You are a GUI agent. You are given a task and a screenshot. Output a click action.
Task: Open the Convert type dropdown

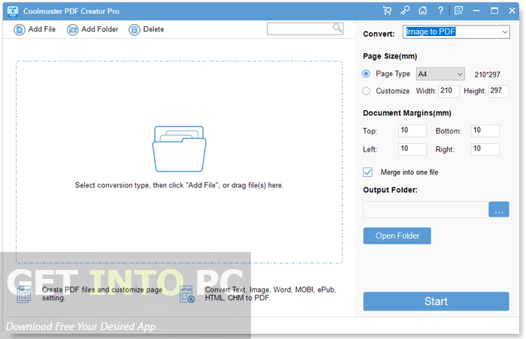tap(456, 32)
